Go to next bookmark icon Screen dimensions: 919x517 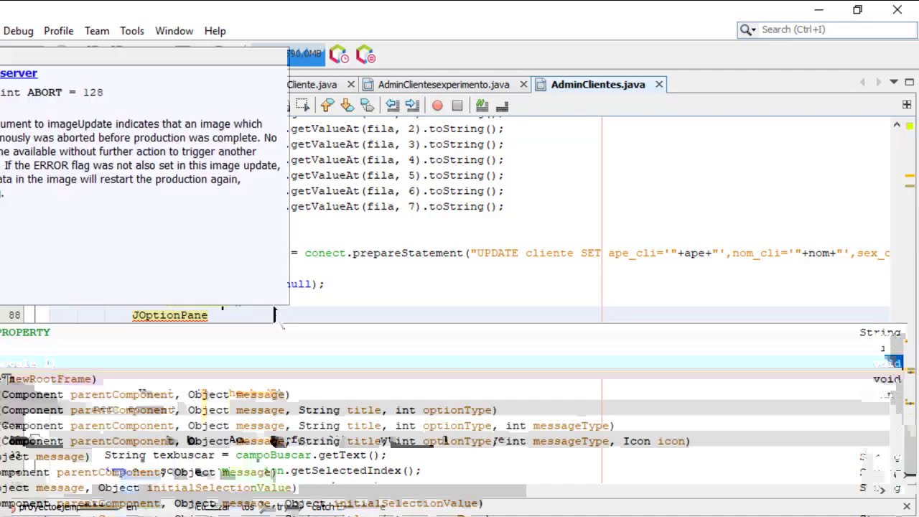[347, 106]
